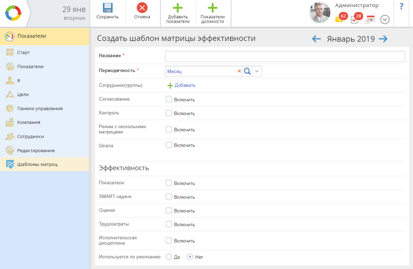Click the red Cancel icon
Viewport: 413px width, 269px height.
pos(142,8)
